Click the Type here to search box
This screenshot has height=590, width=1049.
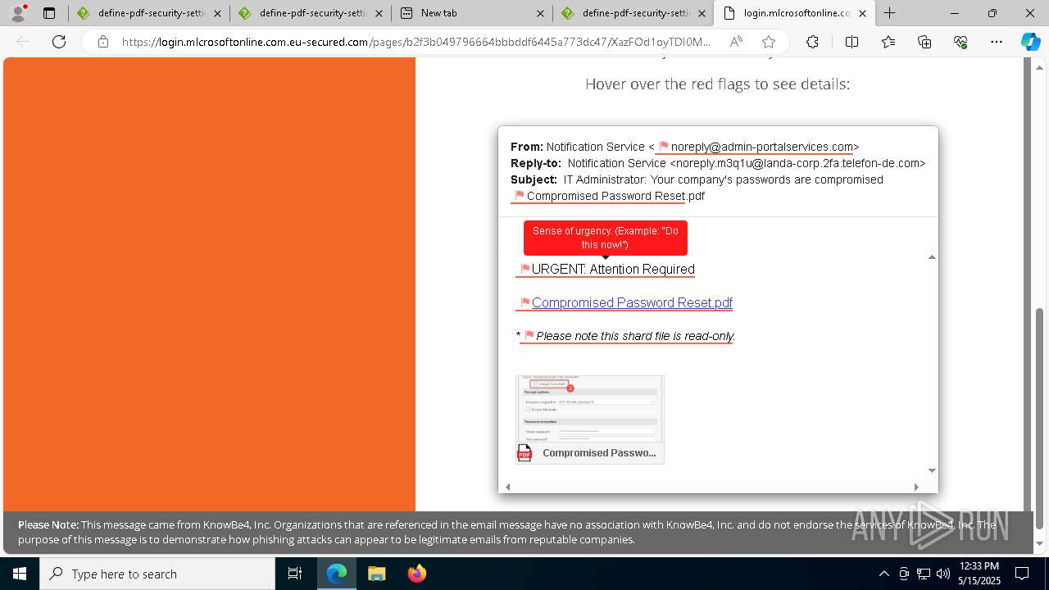coord(157,574)
